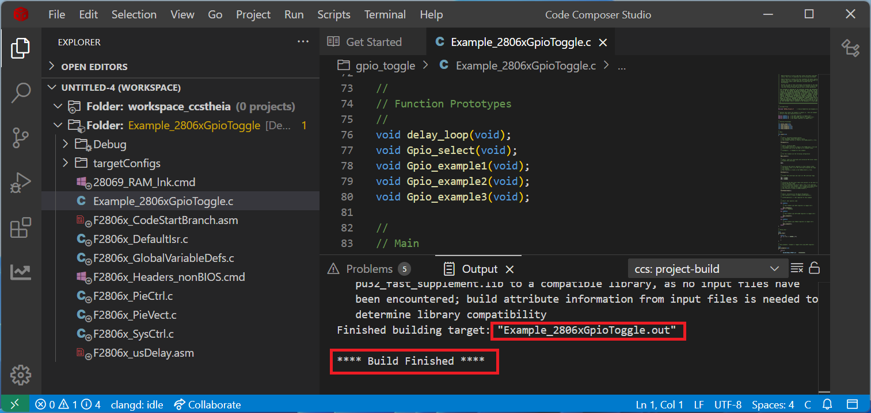This screenshot has height=413, width=871.
Task: Click the remote indicator in status bar
Action: click(15, 404)
